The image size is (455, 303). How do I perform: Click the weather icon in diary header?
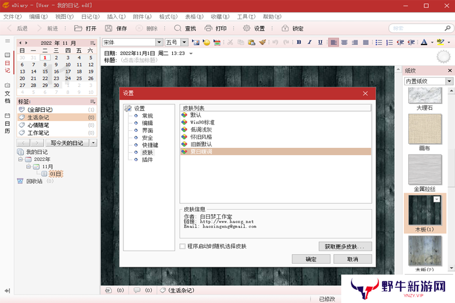[444, 56]
